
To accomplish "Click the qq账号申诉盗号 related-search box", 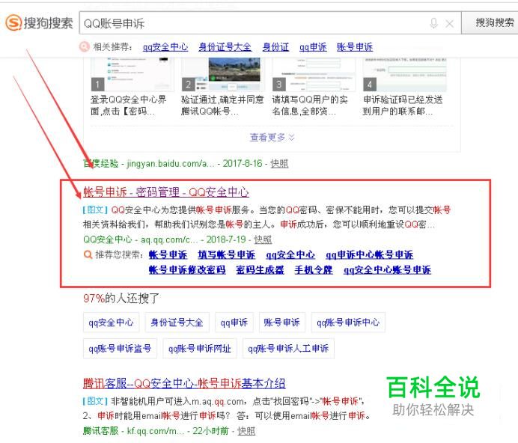I will [x=120, y=348].
